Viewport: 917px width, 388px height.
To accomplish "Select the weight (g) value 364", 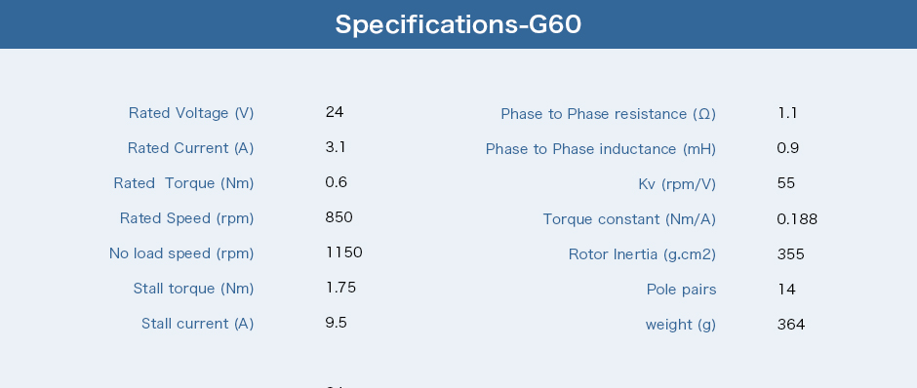I will tap(791, 325).
